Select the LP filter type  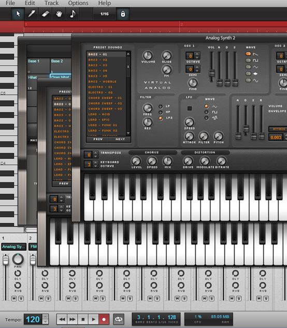(161, 106)
